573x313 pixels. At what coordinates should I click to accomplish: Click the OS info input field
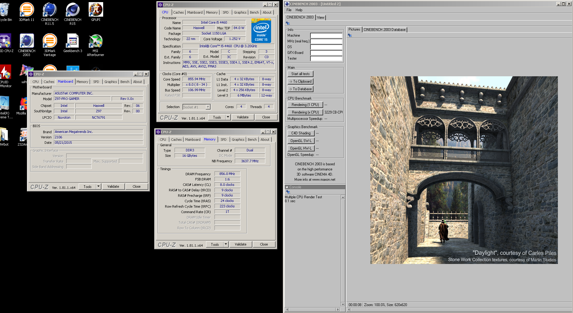pyautogui.click(x=326, y=47)
